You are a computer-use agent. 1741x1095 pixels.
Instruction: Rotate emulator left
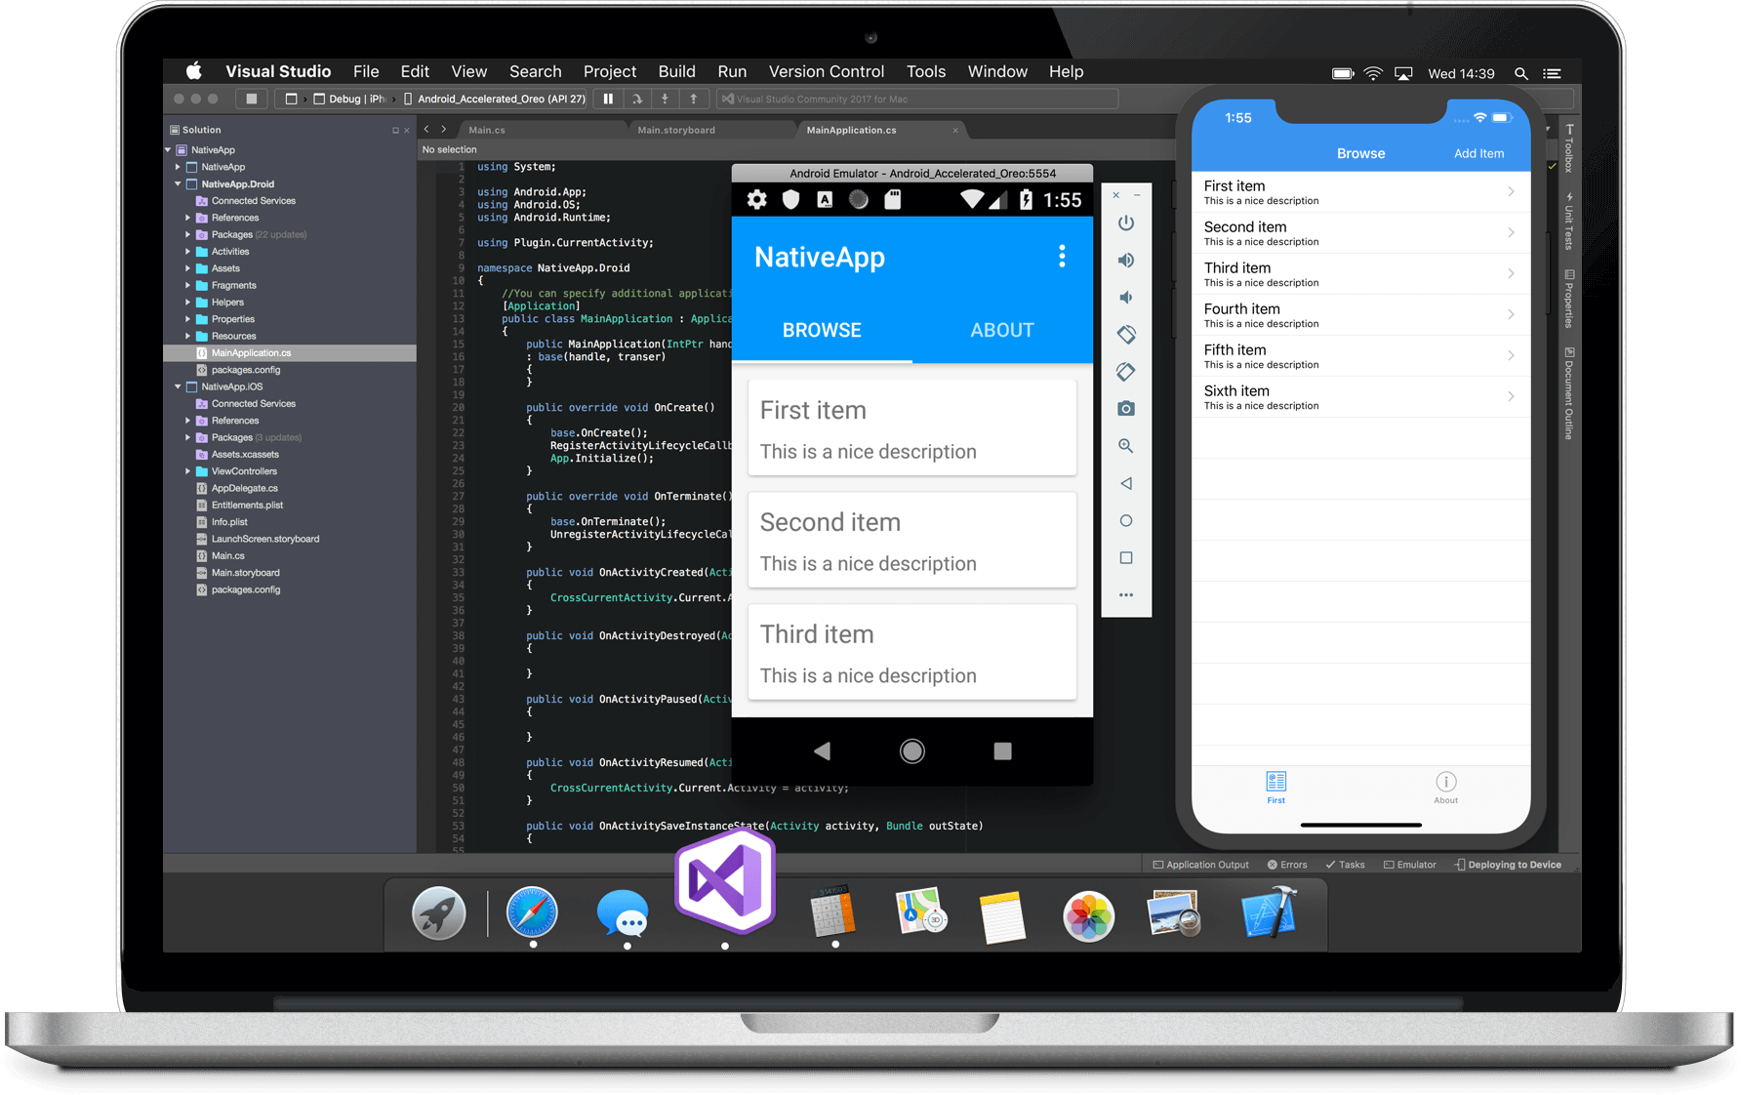click(1125, 335)
